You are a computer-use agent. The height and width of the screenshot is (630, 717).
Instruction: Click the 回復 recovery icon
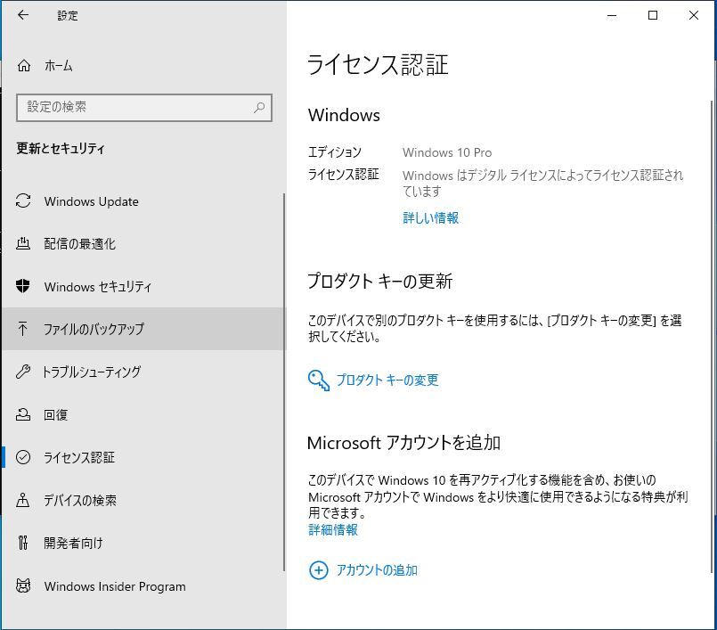pos(23,414)
